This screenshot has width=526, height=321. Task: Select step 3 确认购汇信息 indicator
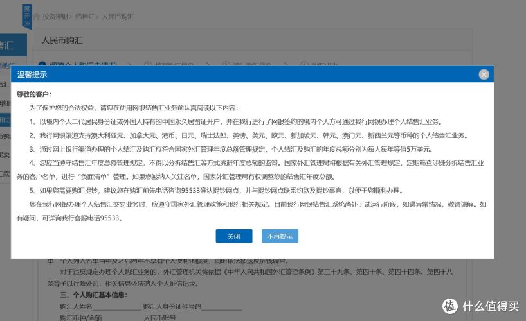[x=248, y=64]
